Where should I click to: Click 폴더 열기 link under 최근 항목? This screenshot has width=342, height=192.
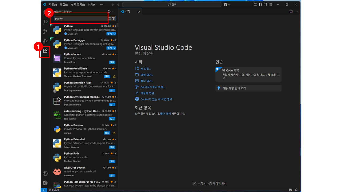click(166, 114)
